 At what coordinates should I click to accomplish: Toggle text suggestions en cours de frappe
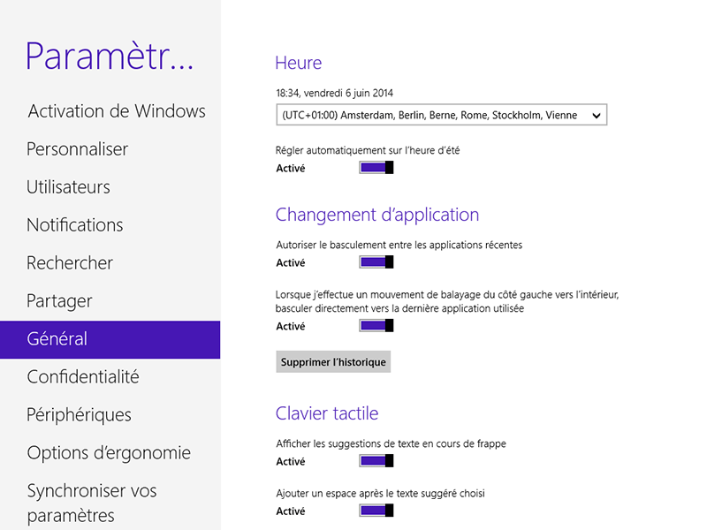pos(376,461)
